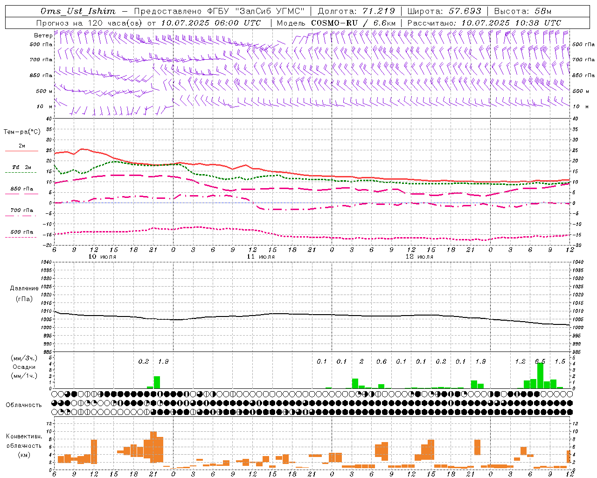The image size is (597, 478).
Task: Click the computed time "10.07.2025 10:38 UTC"
Action: pos(511,23)
